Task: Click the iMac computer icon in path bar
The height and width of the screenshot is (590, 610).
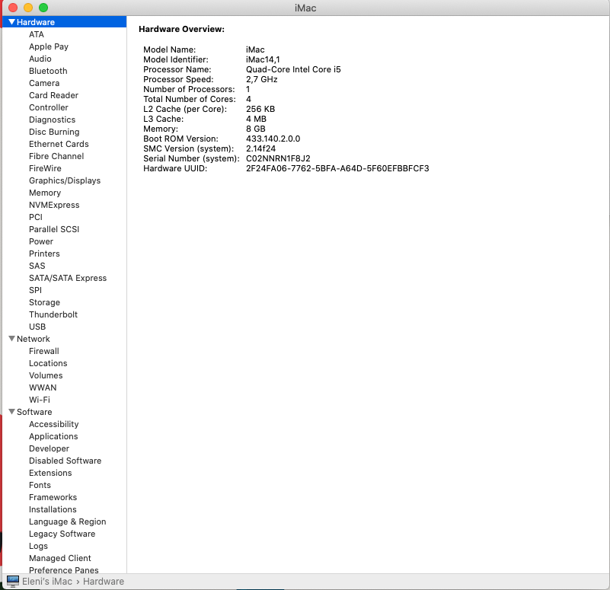Action: (13, 582)
